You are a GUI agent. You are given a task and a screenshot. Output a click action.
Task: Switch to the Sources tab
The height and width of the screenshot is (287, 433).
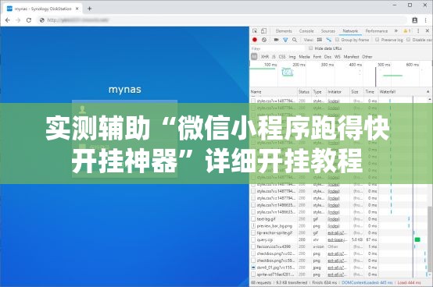pos(328,31)
